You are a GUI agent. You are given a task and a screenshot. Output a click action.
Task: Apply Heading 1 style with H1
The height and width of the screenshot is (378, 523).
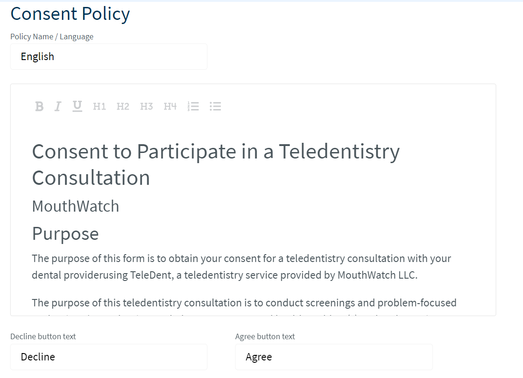pyautogui.click(x=99, y=106)
